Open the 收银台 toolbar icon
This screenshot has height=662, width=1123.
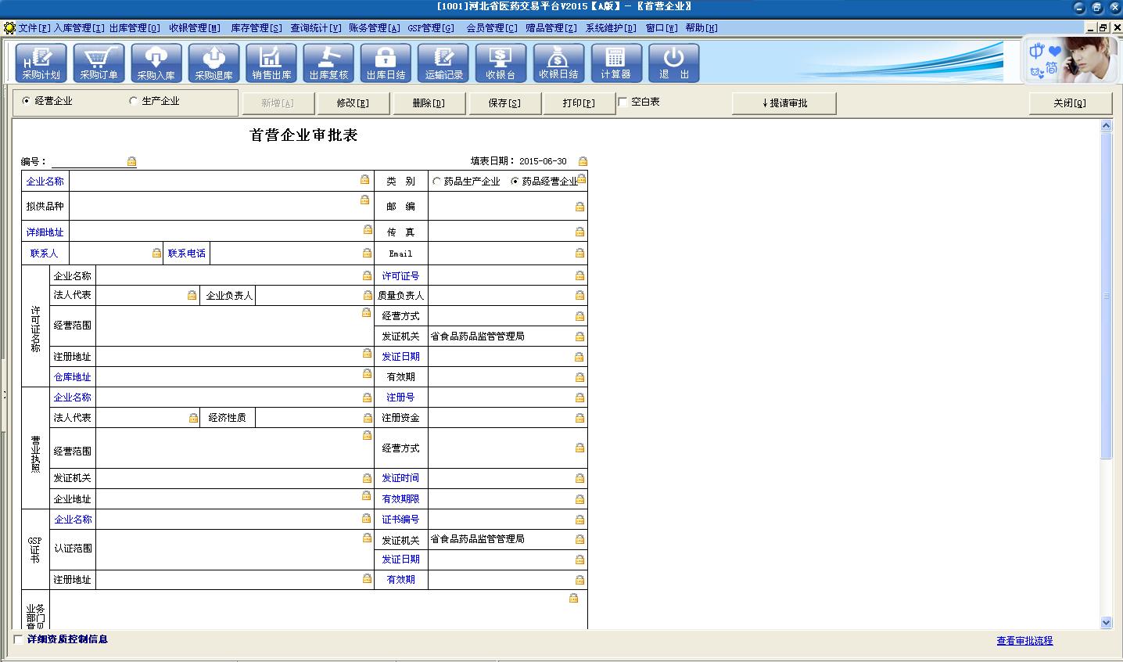pyautogui.click(x=501, y=63)
